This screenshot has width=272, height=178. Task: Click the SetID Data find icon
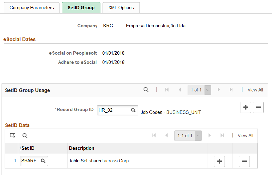click(x=25, y=136)
